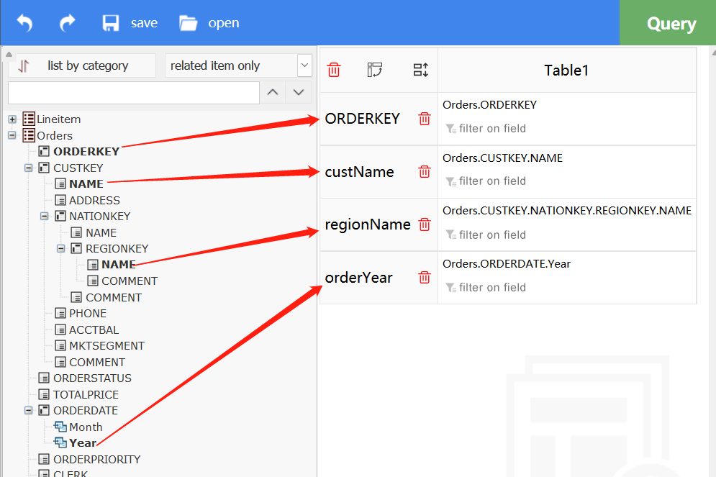716x477 pixels.
Task: Select the Lineitem table icon
Action: click(x=29, y=119)
